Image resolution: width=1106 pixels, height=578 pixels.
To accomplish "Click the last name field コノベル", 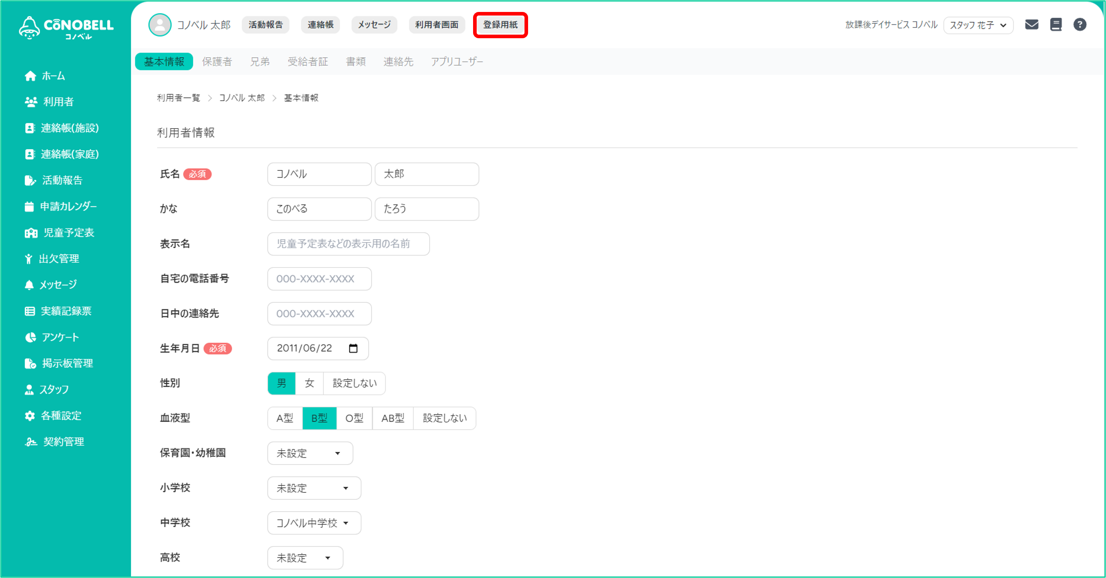I will pos(319,174).
